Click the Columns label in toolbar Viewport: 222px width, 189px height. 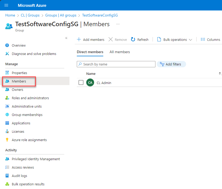[x=213, y=40]
